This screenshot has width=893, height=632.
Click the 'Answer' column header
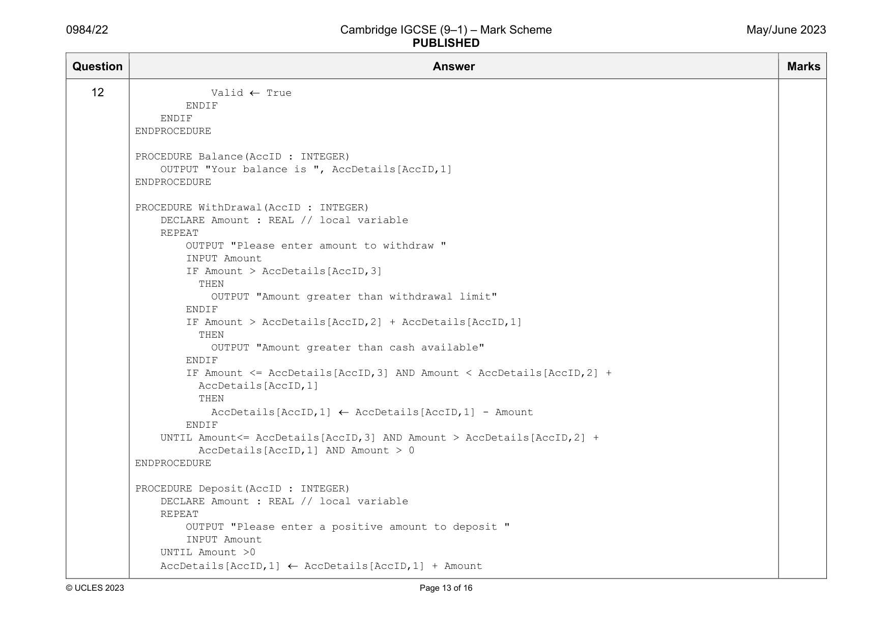pyautogui.click(x=453, y=66)
